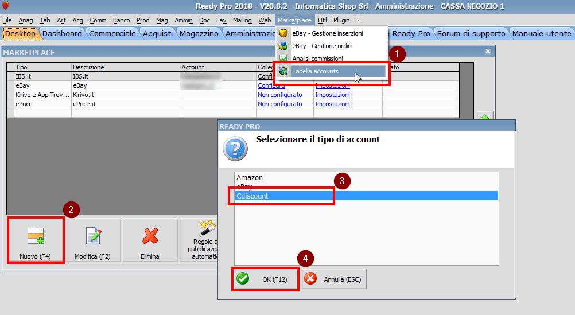Image resolution: width=575 pixels, height=315 pixels.
Task: Switch to the Amministrazione tab
Action: pos(250,33)
